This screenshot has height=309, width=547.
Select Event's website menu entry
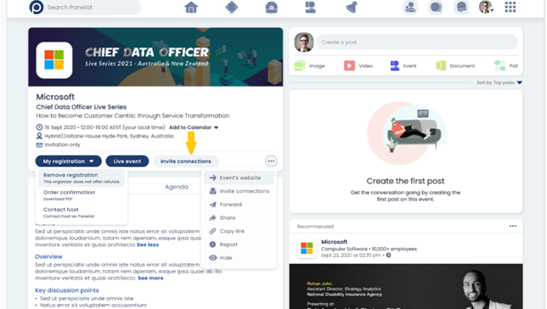(x=239, y=178)
